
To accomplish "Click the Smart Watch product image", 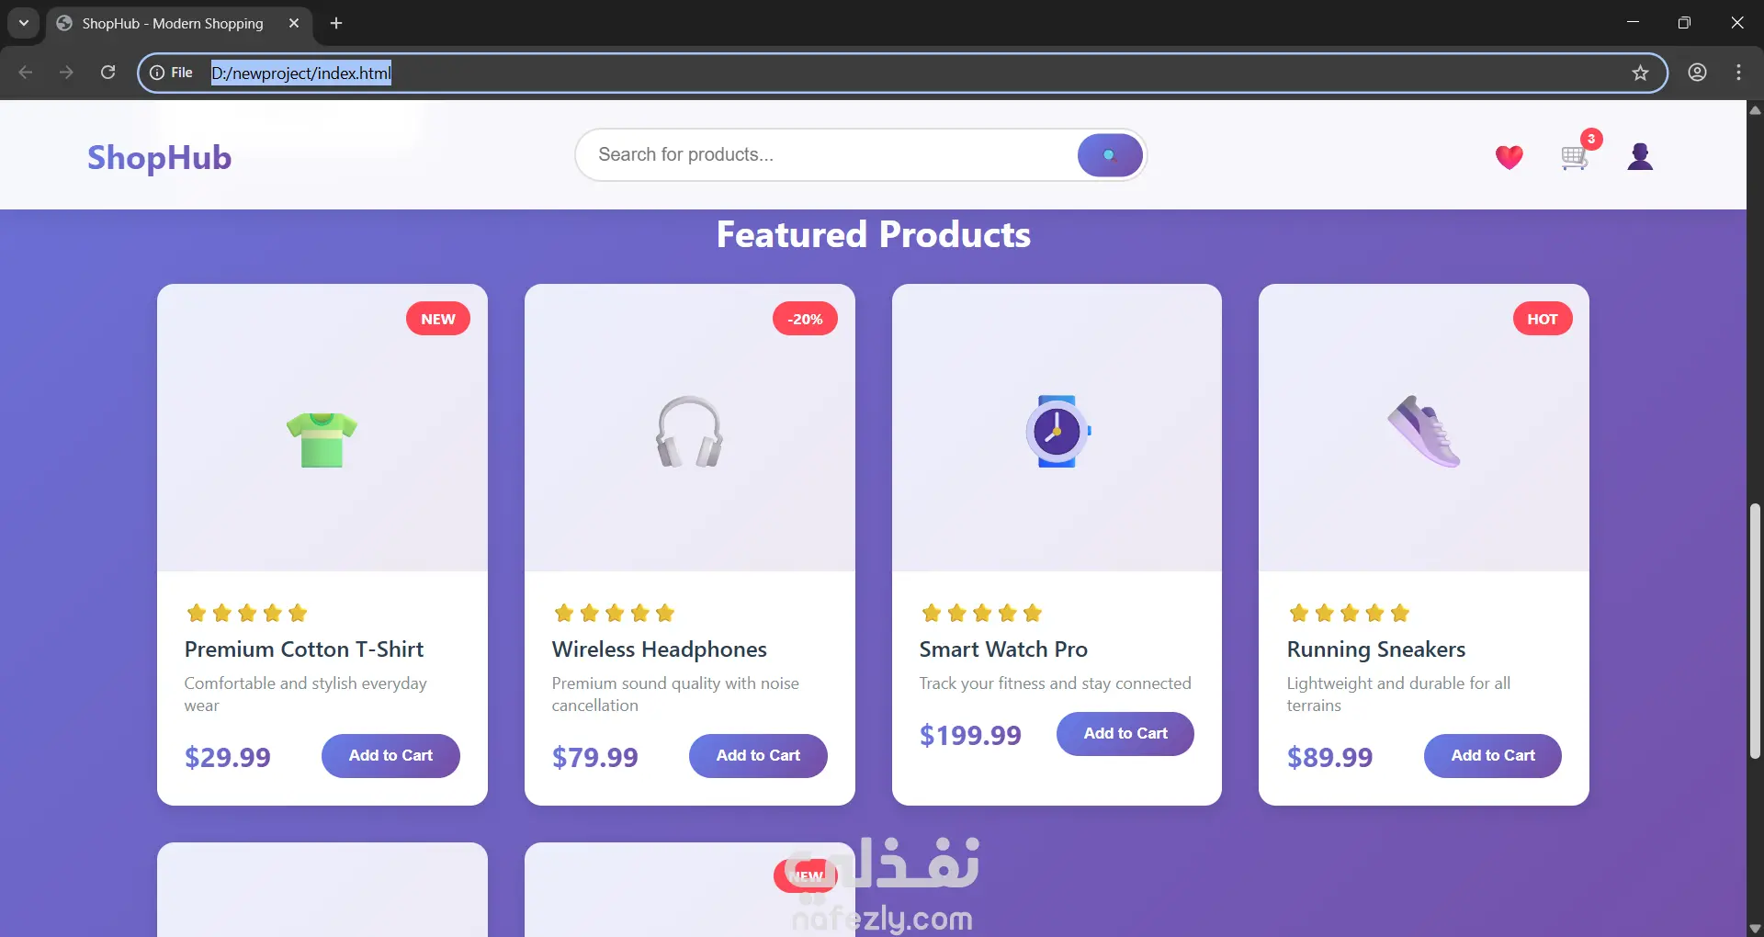I will (x=1057, y=428).
